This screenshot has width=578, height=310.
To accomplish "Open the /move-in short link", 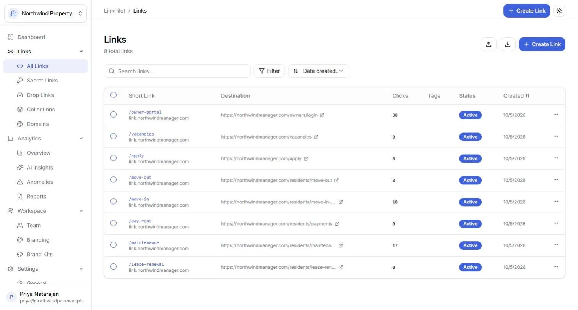I will pyautogui.click(x=139, y=199).
